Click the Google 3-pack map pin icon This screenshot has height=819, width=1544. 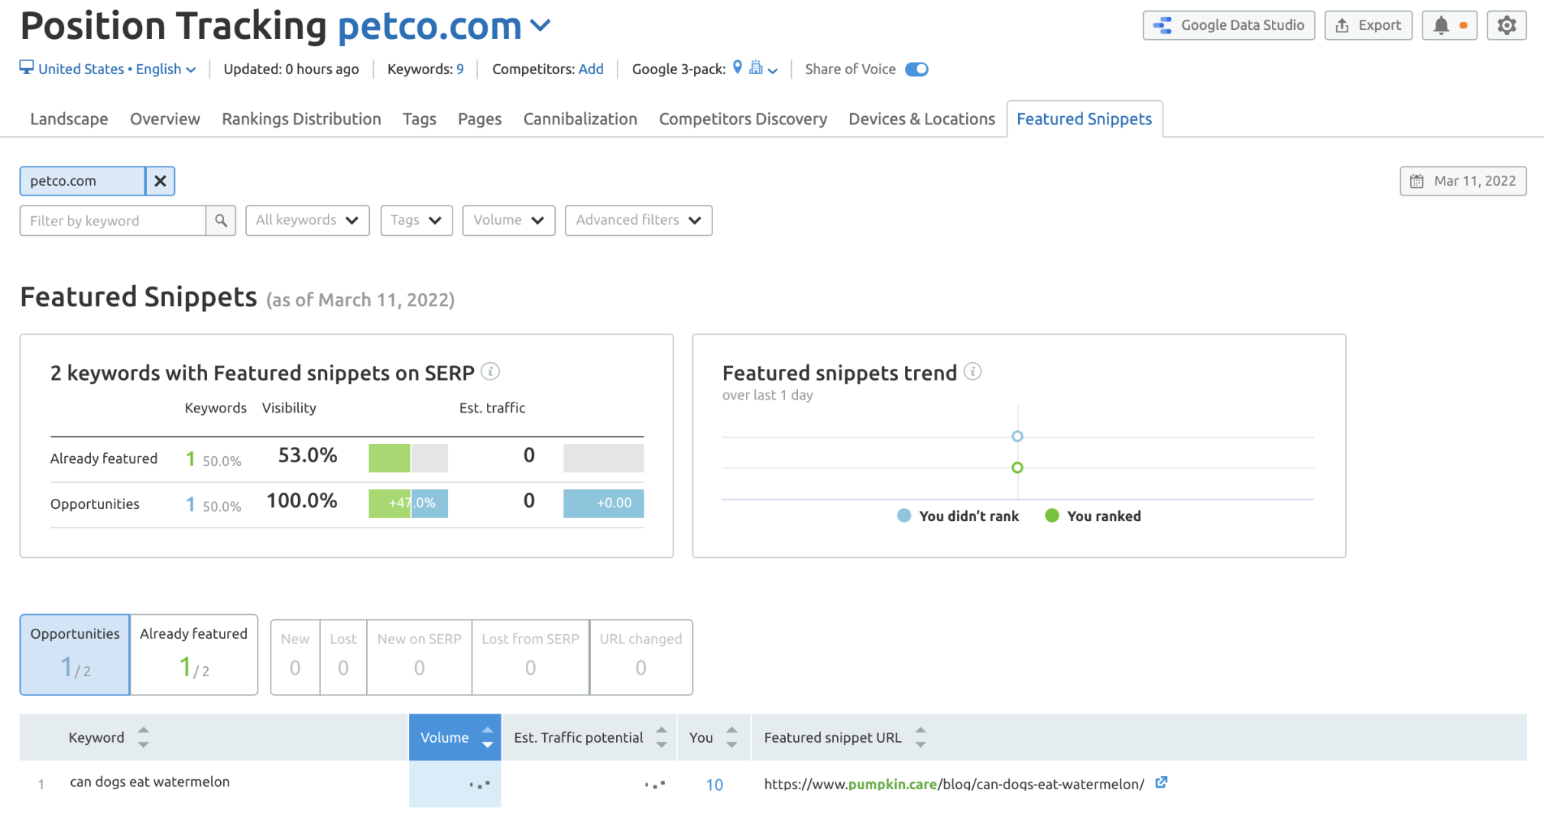click(738, 67)
